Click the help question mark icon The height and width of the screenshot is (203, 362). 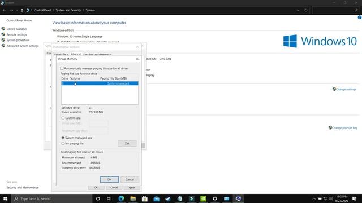[360, 17]
